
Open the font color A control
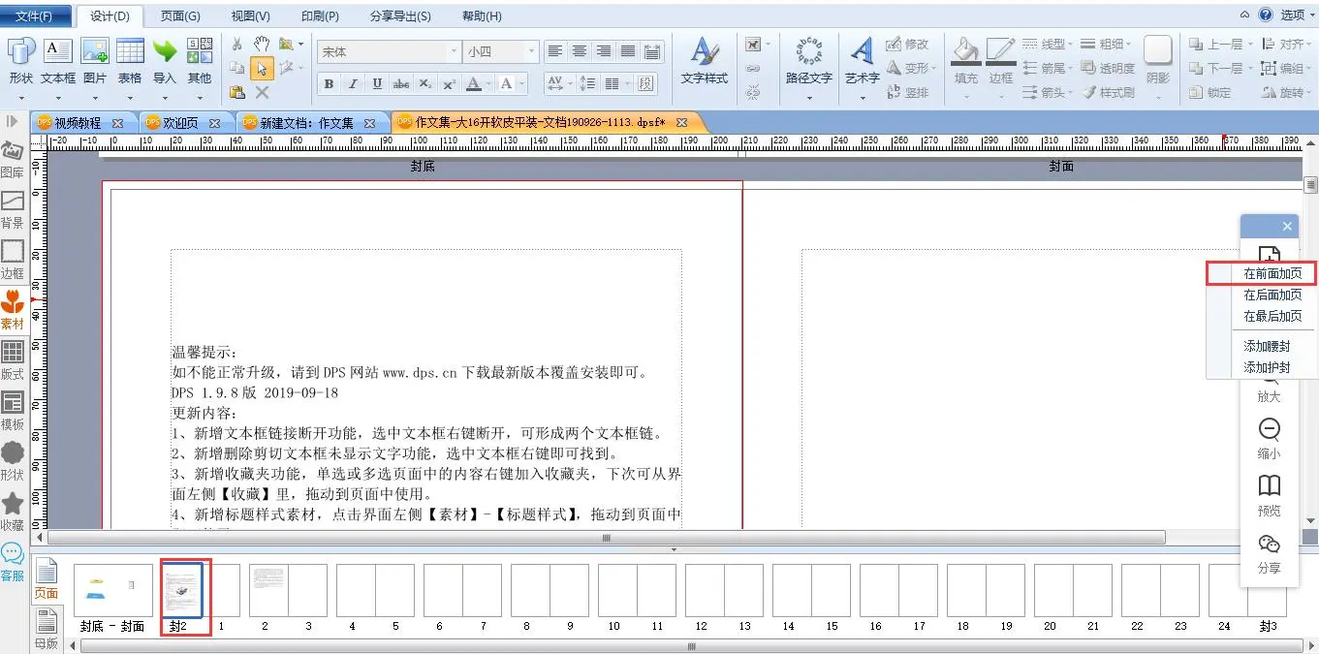(473, 84)
